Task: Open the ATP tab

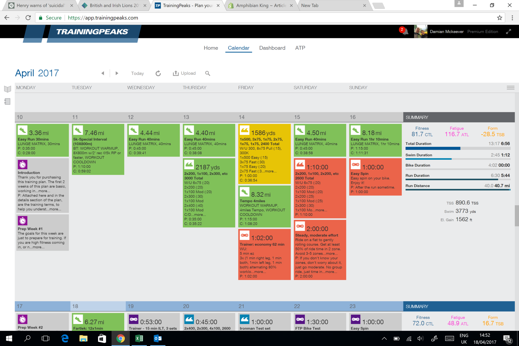Action: [300, 48]
